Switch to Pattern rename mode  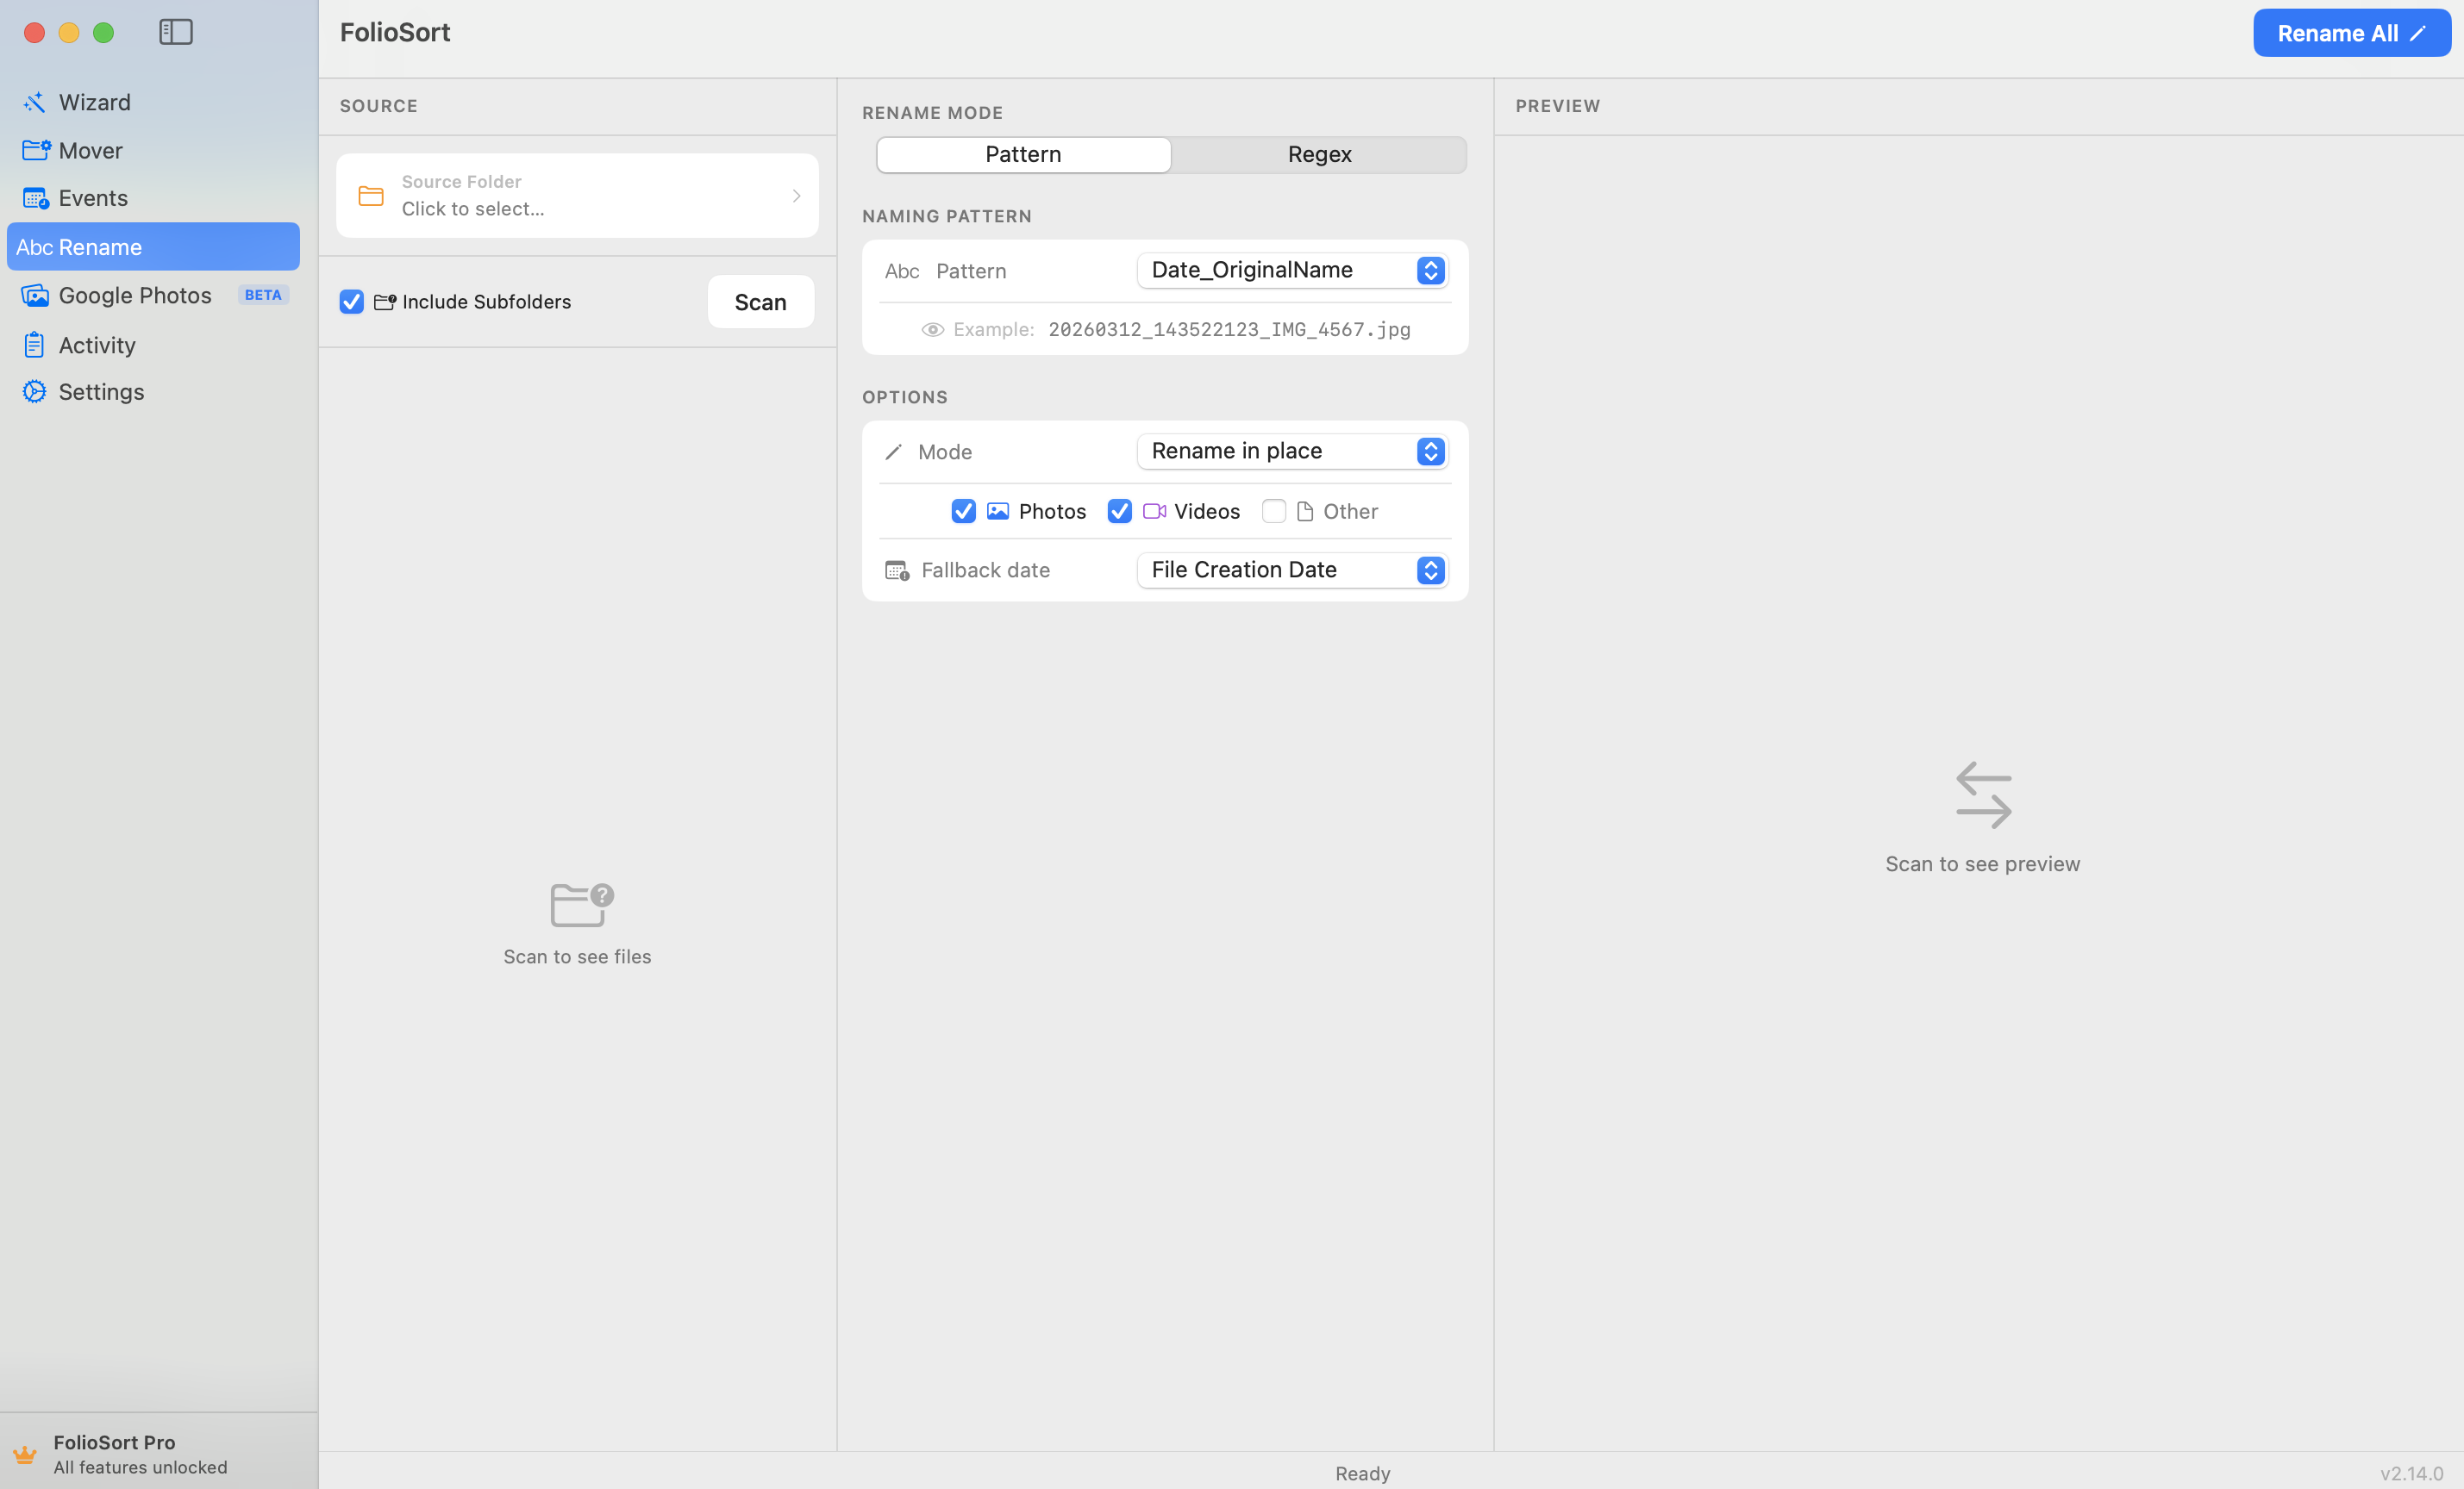1023,155
